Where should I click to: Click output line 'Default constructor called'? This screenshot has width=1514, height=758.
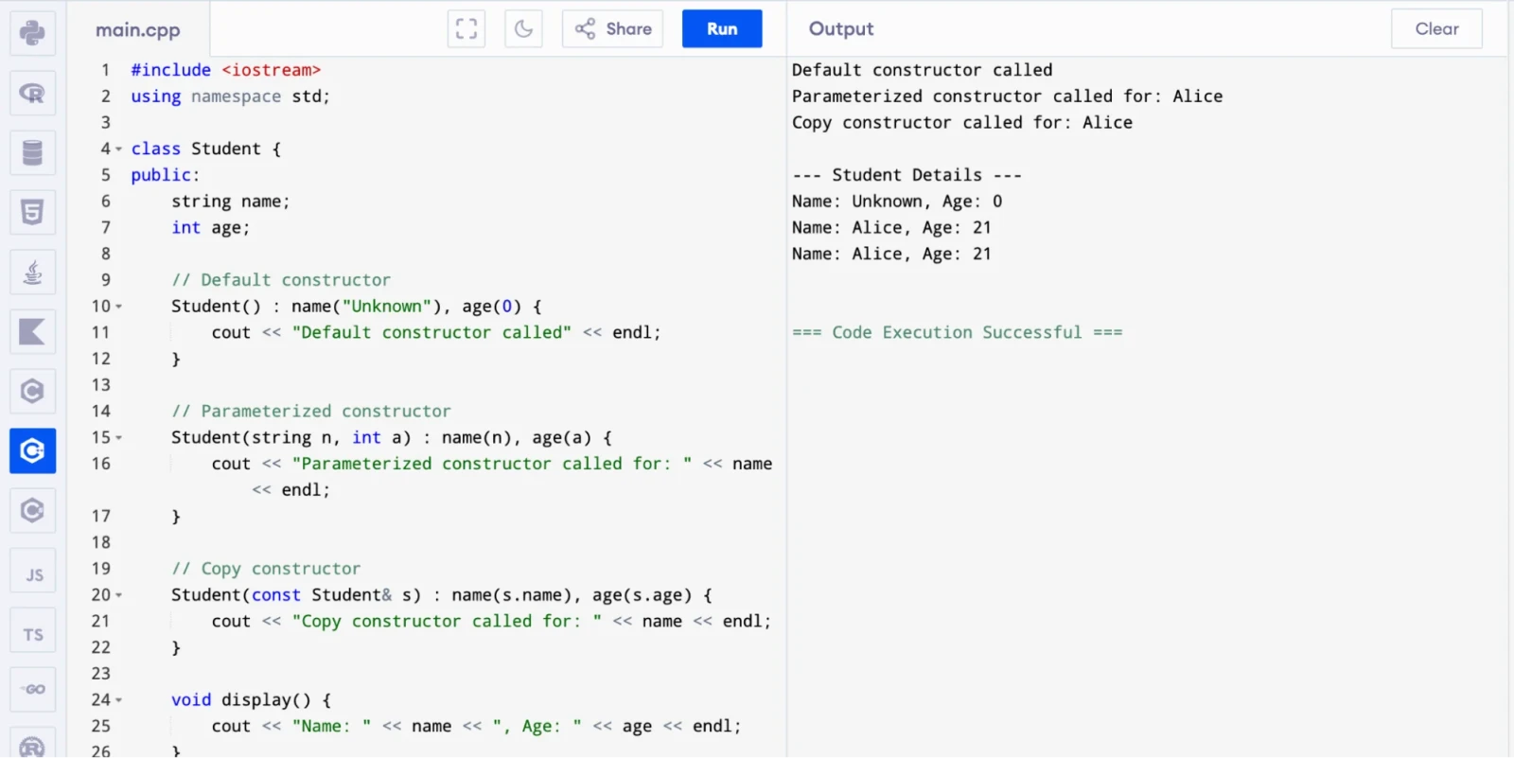[922, 70]
